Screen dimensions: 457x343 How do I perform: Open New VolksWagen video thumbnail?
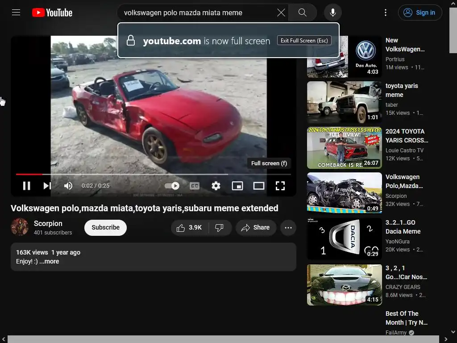(344, 57)
